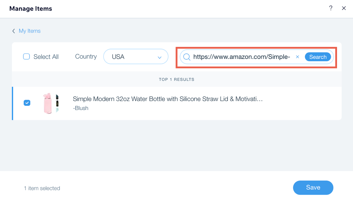This screenshot has width=353, height=202.
Task: Click the magnifier icon in search field
Action: coord(187,57)
